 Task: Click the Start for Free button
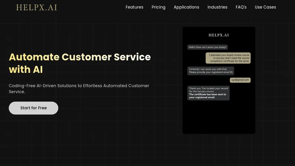(34, 108)
